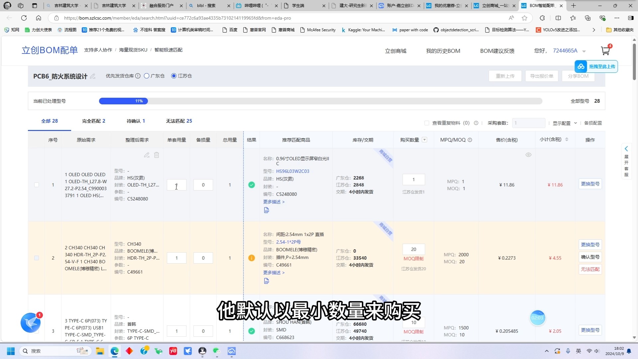Click the floating bird assistant icon
Viewport: 638px width, 359px height.
point(31,322)
